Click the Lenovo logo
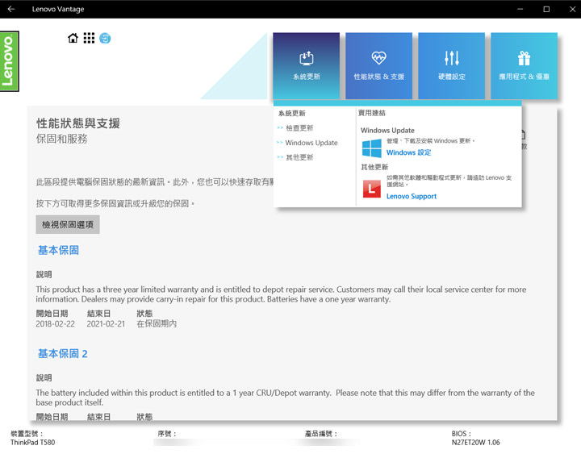 point(9,62)
